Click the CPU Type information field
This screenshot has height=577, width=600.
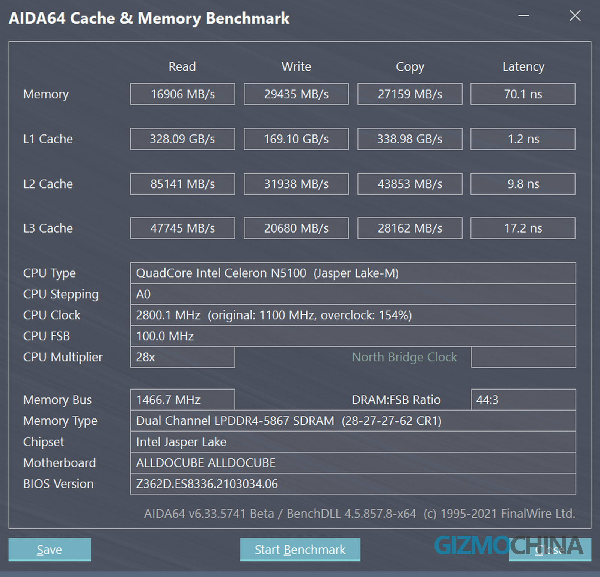(353, 273)
